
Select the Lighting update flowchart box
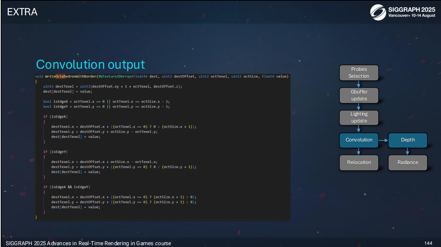point(359,117)
